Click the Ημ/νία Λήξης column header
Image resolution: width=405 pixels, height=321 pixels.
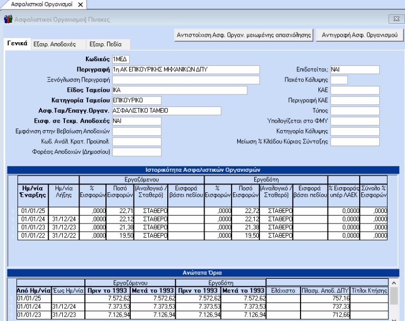pyautogui.click(x=63, y=191)
